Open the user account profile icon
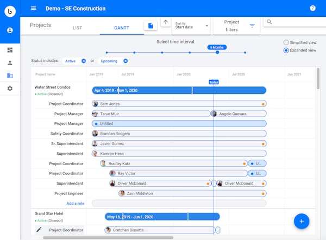Image resolution: width=326 pixels, height=240 pixels. (10, 30)
